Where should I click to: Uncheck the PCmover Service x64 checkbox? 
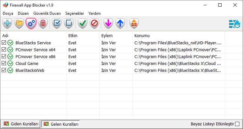[4, 50]
